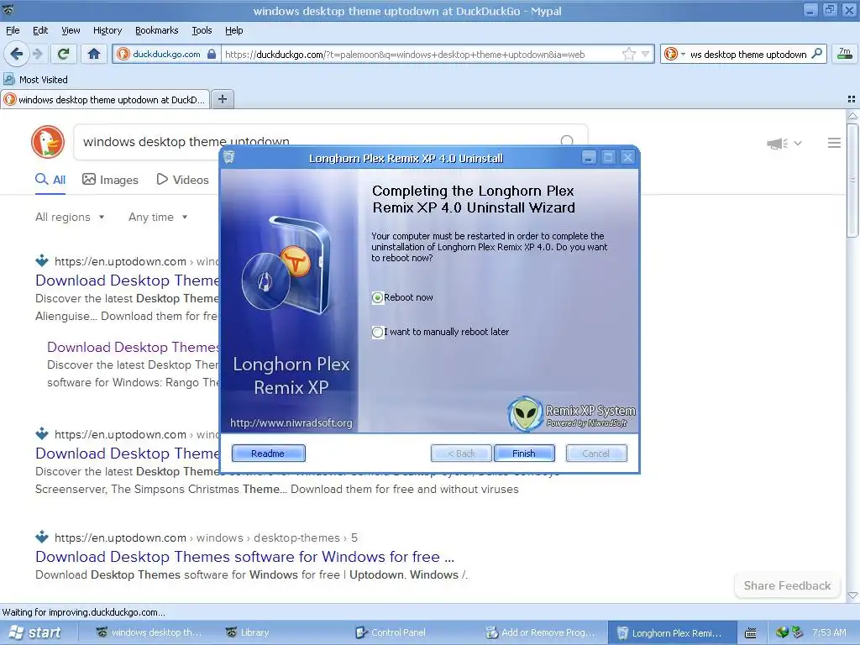Viewport: 860px width, 645px height.
Task: Open the browser home page icon
Action: click(94, 54)
